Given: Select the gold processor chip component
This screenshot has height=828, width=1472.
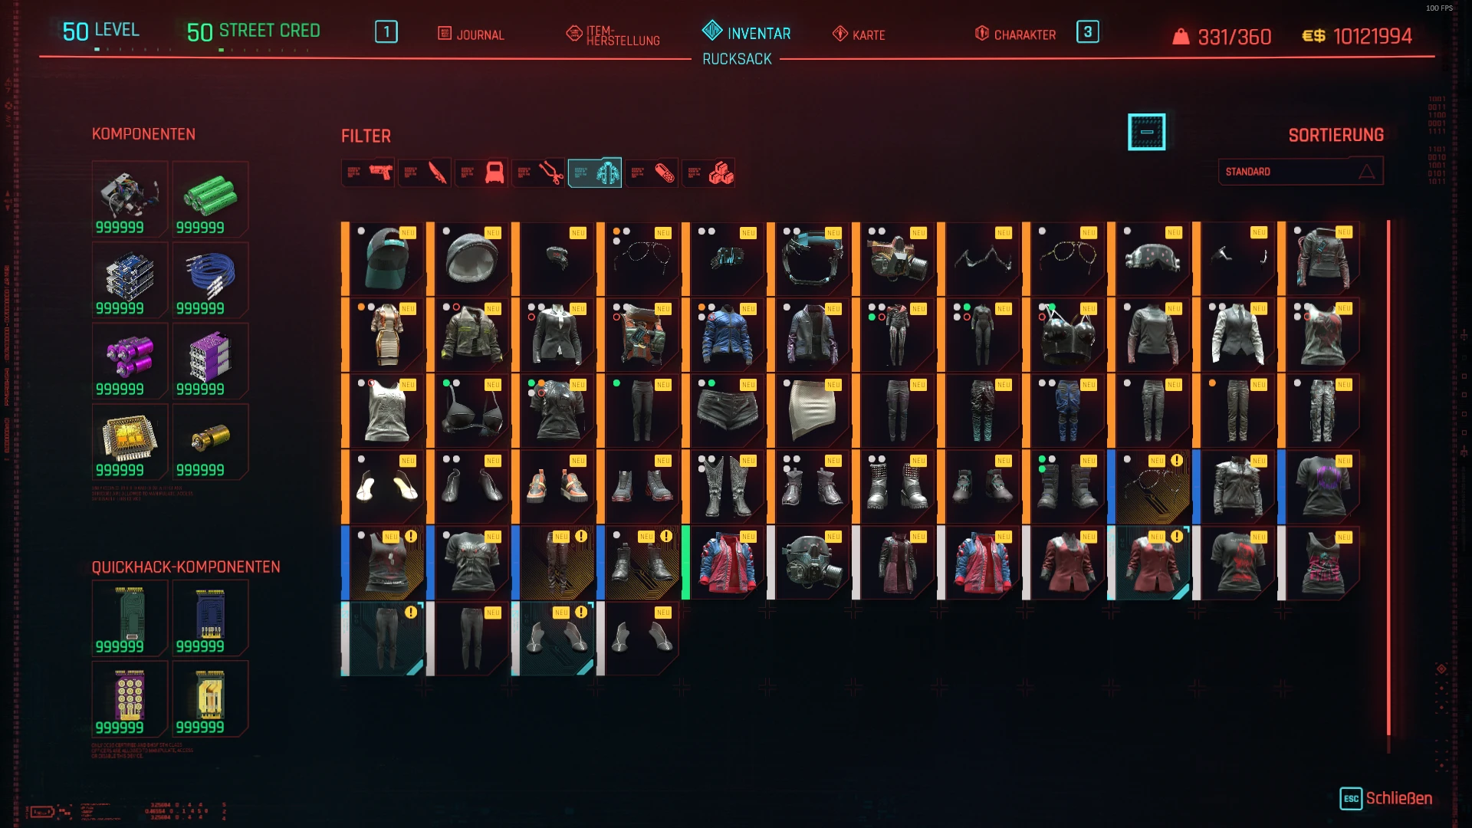Looking at the screenshot, I should click(130, 442).
